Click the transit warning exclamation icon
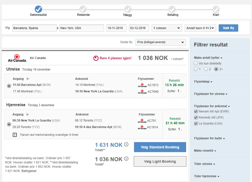 [x=15, y=135]
